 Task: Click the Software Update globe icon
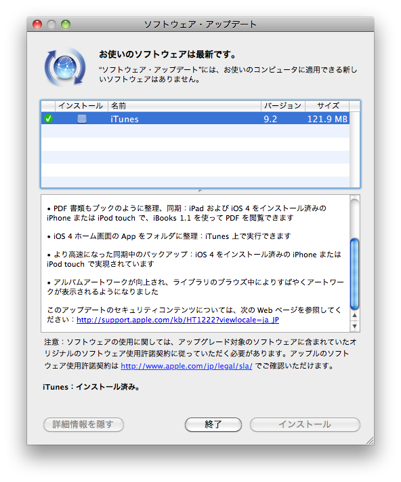(x=65, y=67)
